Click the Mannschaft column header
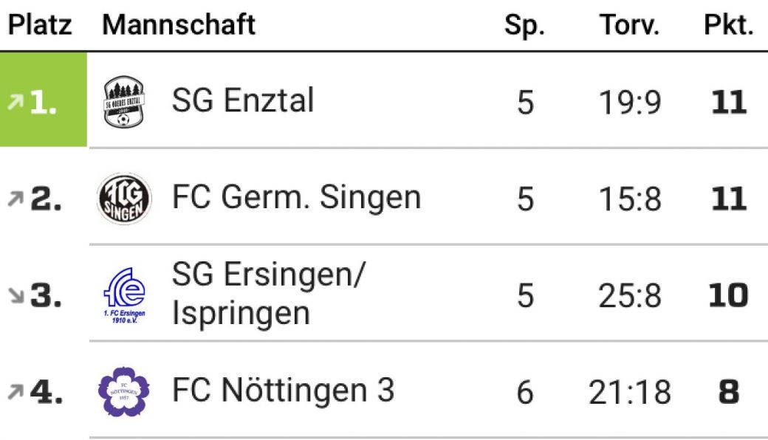Viewport: 768px width, 440px height. click(179, 25)
